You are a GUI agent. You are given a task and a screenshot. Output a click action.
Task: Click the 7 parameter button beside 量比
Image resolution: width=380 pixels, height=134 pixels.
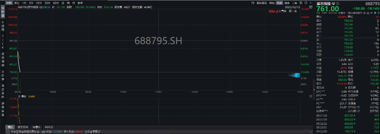19,96
